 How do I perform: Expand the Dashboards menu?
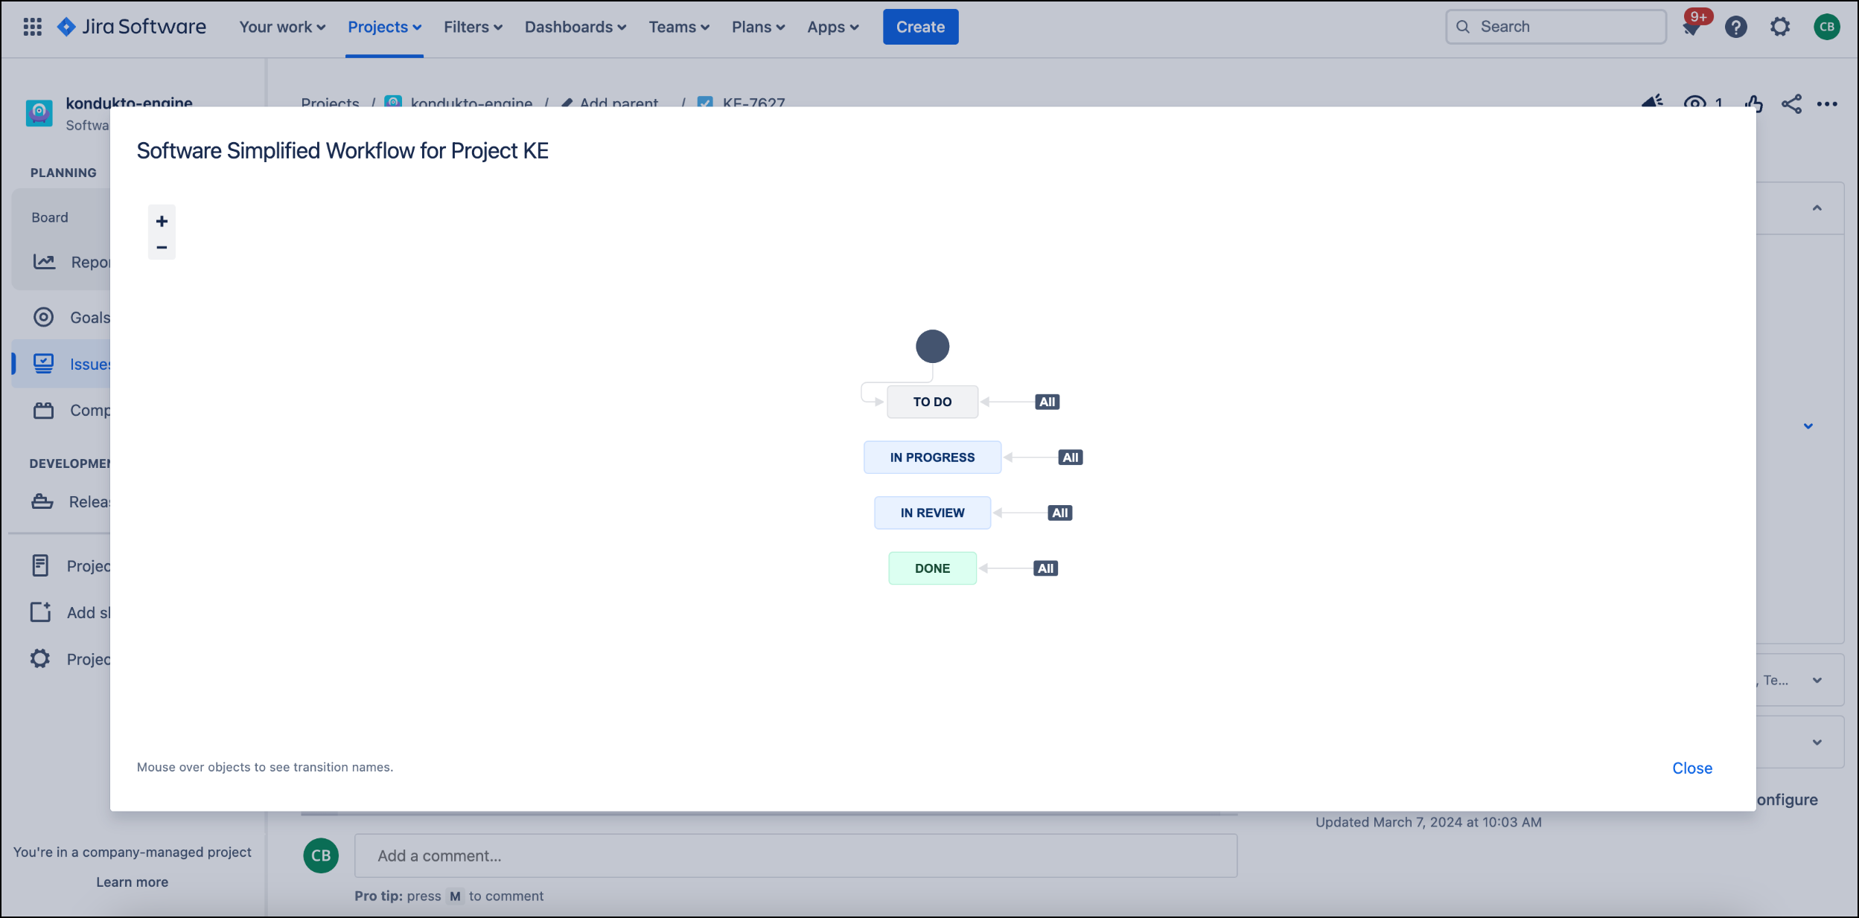[x=575, y=27]
